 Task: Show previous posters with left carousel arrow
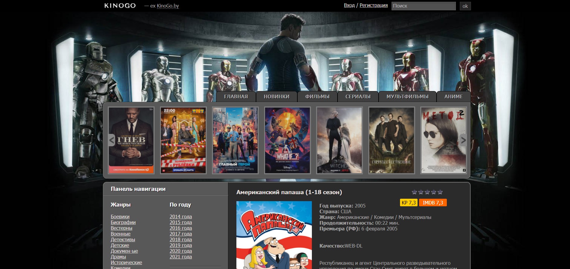[112, 140]
